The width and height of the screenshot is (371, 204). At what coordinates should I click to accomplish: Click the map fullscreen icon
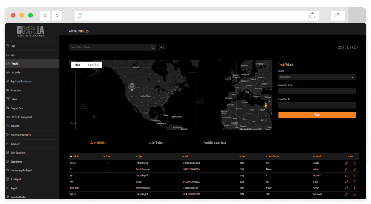[266, 65]
